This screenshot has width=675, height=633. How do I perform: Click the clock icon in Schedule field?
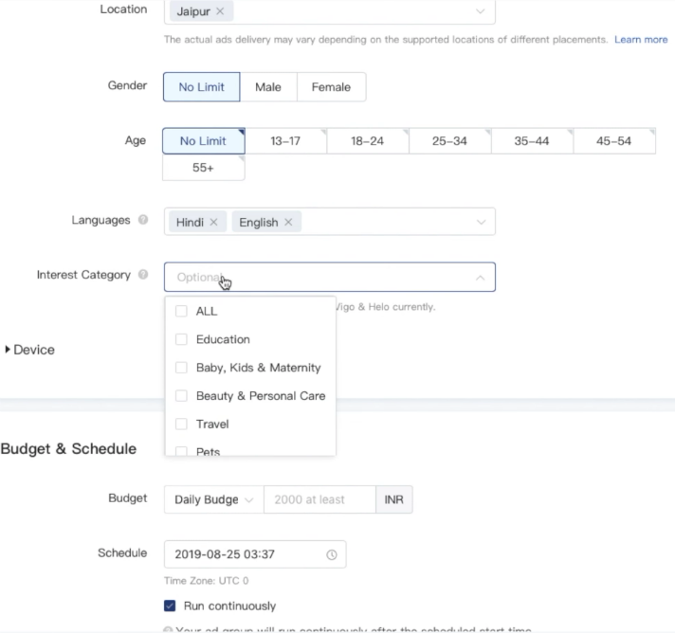tap(331, 553)
